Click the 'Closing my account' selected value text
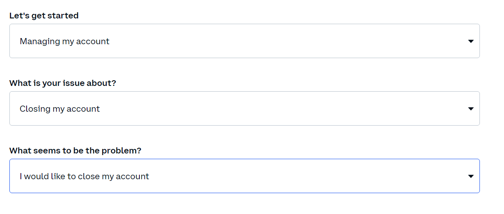 tap(60, 109)
